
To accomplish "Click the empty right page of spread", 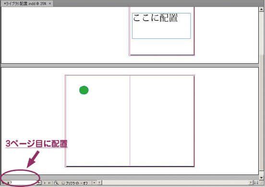I will pos(162,121).
